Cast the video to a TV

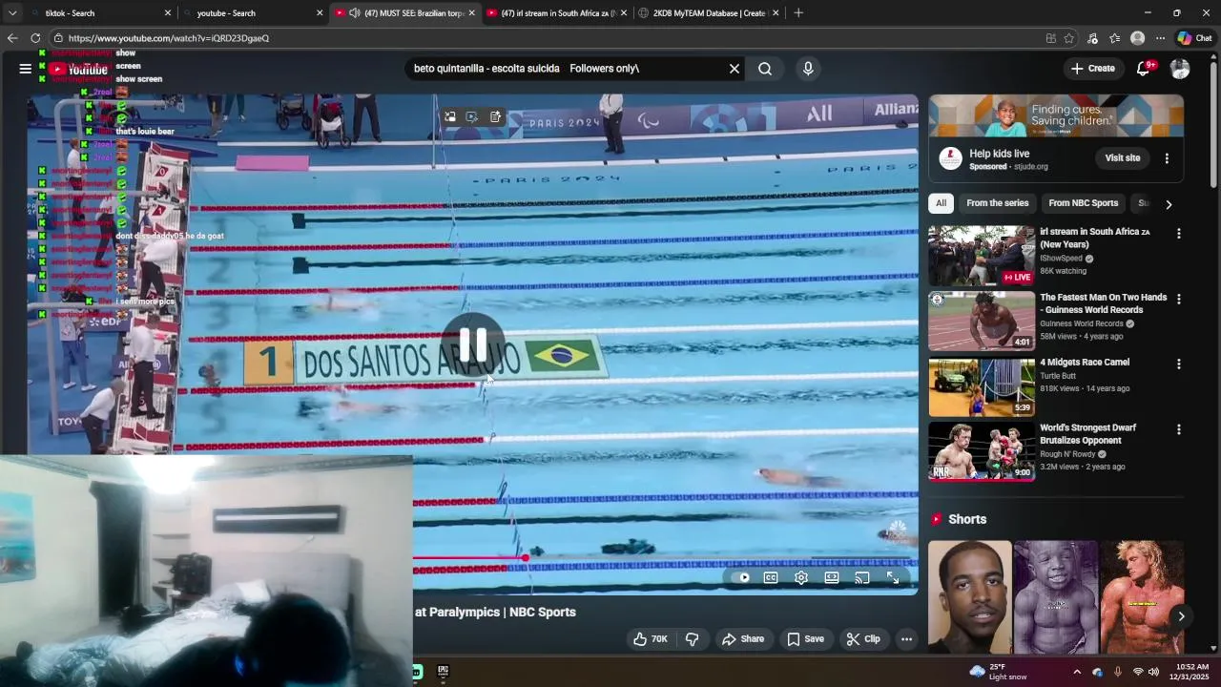(x=862, y=577)
